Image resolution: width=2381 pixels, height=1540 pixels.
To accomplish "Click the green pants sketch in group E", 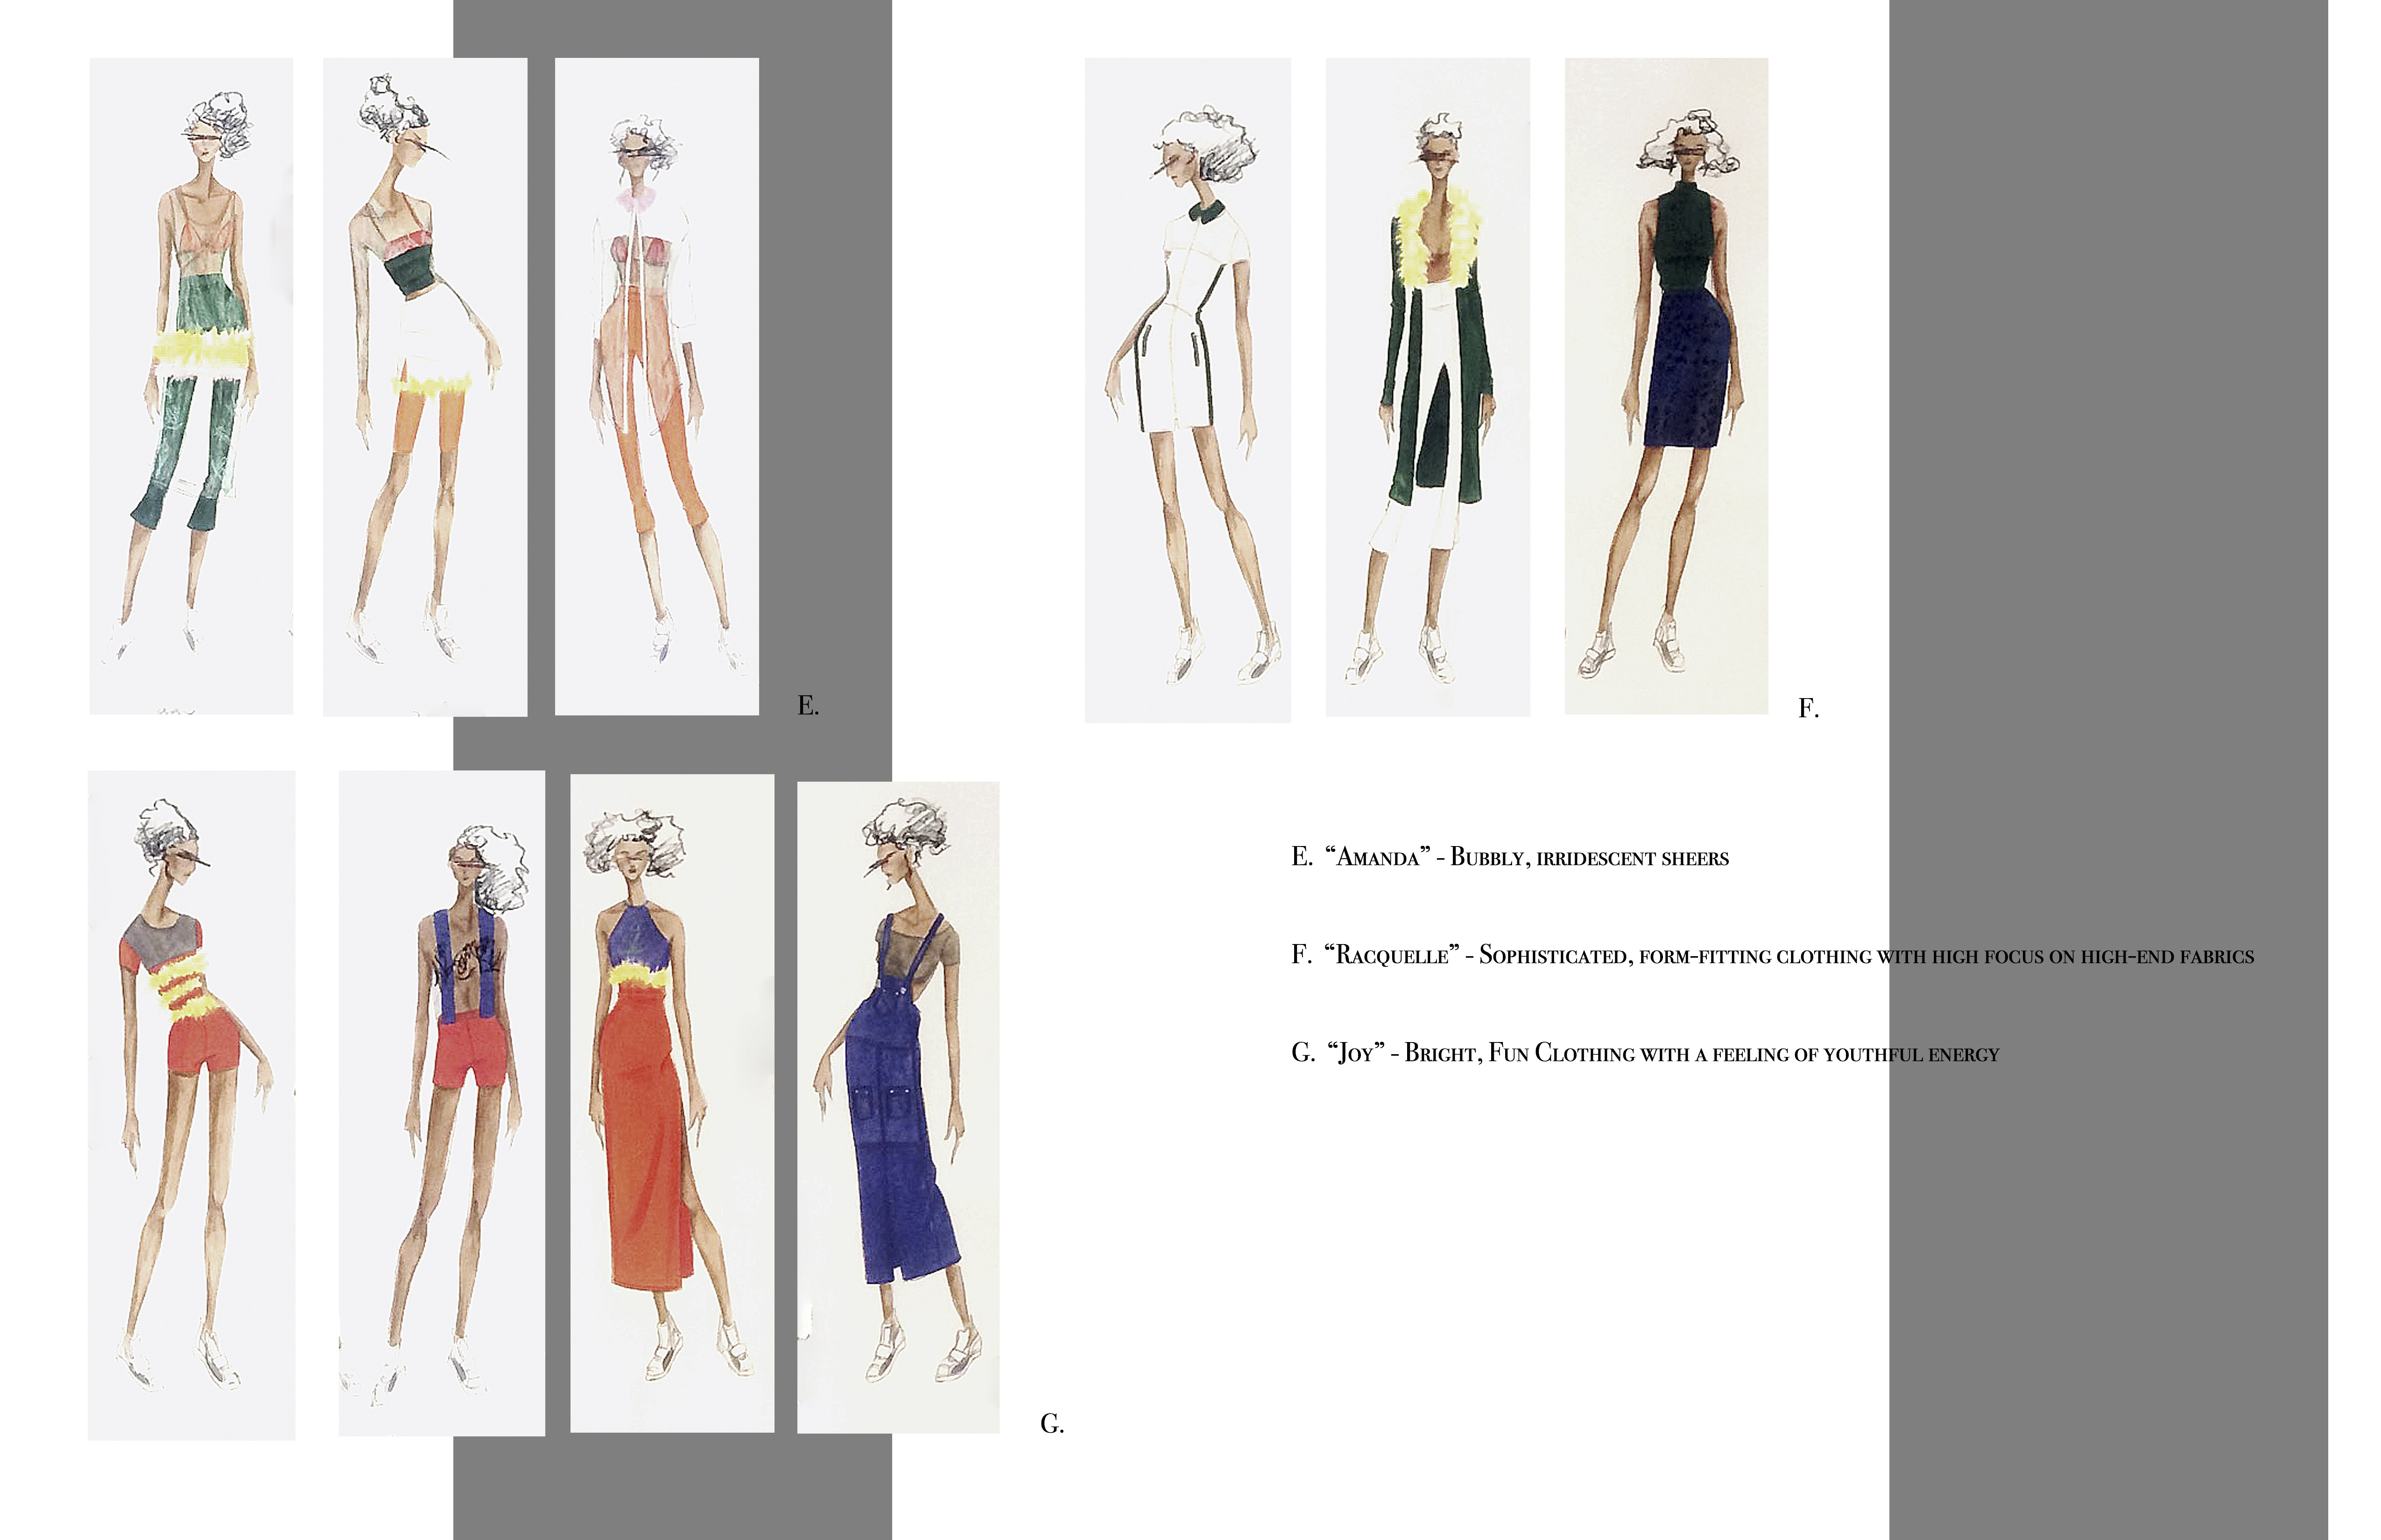I will click(x=191, y=385).
